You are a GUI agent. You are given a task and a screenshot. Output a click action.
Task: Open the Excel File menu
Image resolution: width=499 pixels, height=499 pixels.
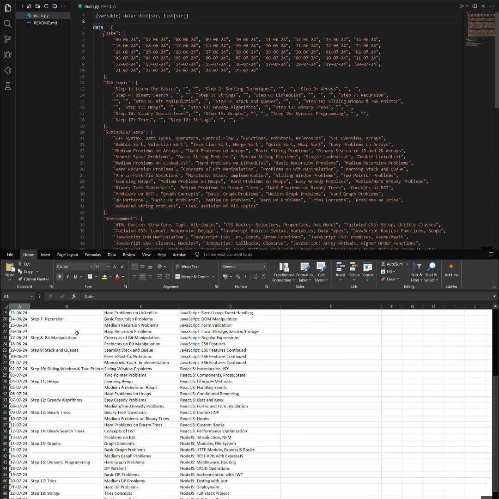[10, 255]
